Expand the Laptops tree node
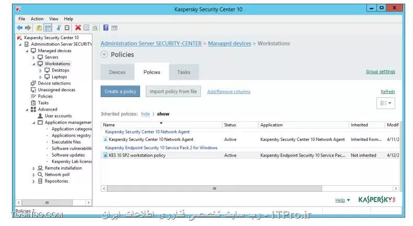This screenshot has height=226, width=413. [41, 77]
